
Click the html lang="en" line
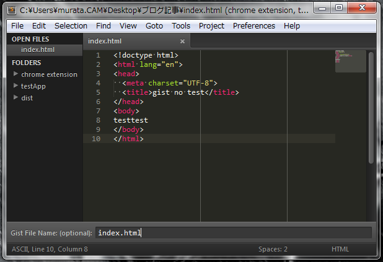(x=148, y=64)
